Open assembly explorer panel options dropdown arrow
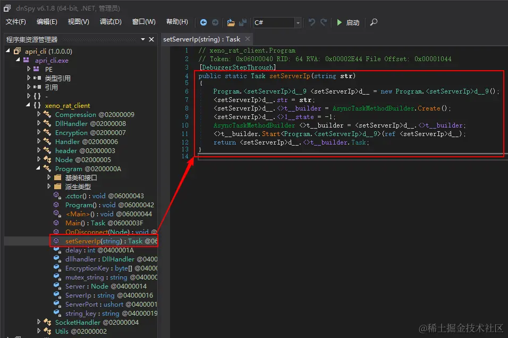The width and height of the screenshot is (508, 338). pyautogui.click(x=143, y=39)
